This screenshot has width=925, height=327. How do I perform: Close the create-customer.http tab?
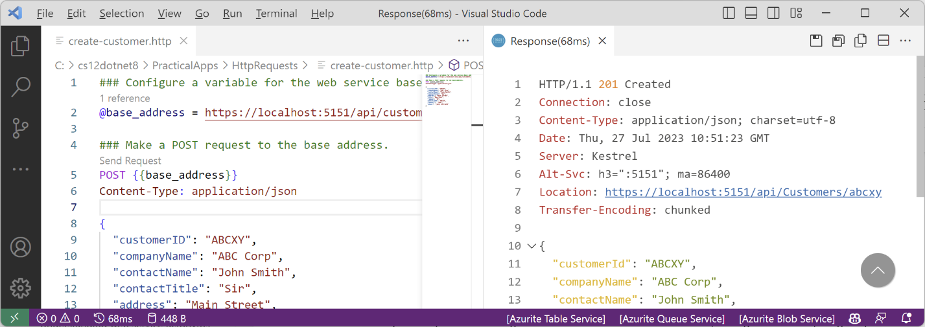click(x=183, y=41)
